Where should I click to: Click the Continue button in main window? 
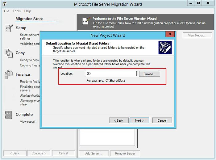click(39, 153)
